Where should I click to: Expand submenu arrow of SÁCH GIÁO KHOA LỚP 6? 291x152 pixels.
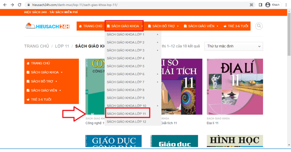click(157, 74)
